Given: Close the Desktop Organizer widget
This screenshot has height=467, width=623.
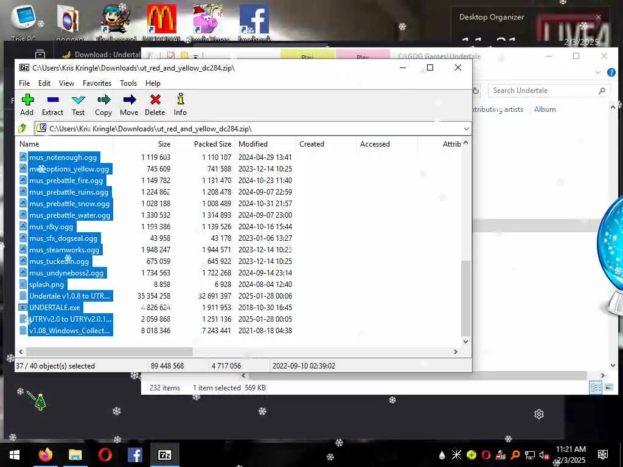Looking at the screenshot, I should pyautogui.click(x=599, y=17).
